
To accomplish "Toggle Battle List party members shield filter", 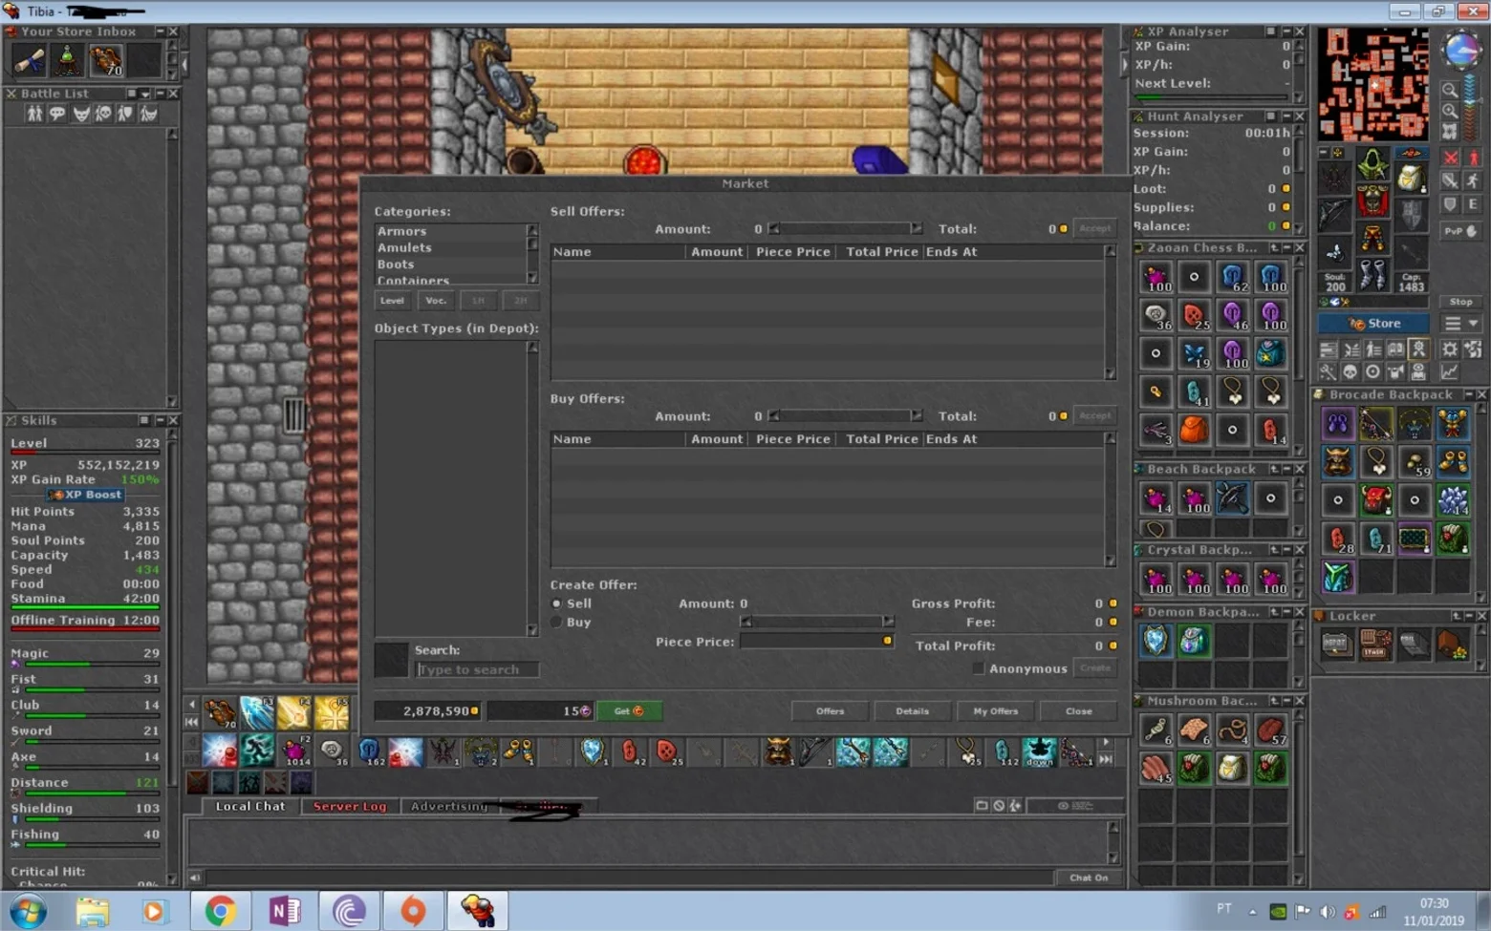I will [125, 114].
